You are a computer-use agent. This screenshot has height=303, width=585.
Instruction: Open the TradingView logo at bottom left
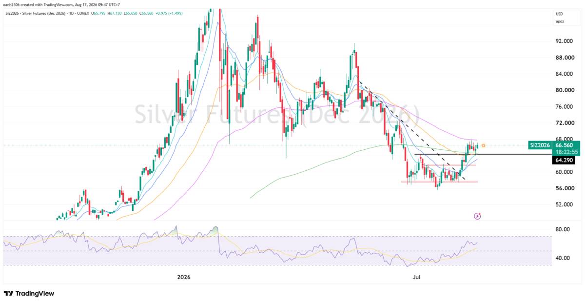(x=29, y=294)
